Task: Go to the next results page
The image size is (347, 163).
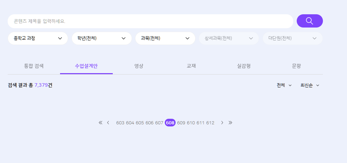Action: 222,123
